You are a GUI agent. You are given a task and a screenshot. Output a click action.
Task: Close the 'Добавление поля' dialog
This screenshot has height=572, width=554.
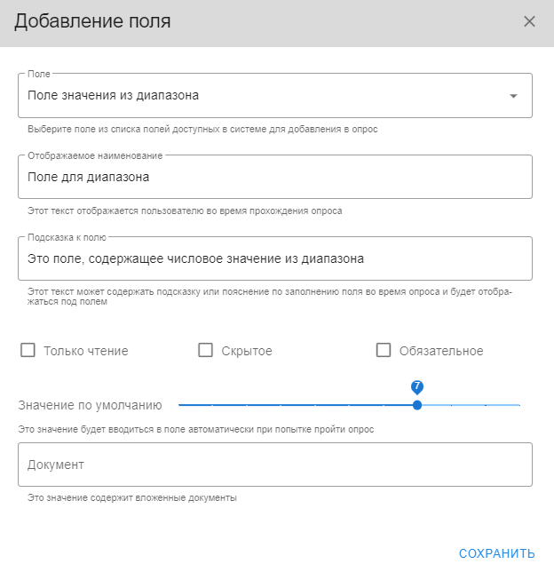(x=529, y=21)
